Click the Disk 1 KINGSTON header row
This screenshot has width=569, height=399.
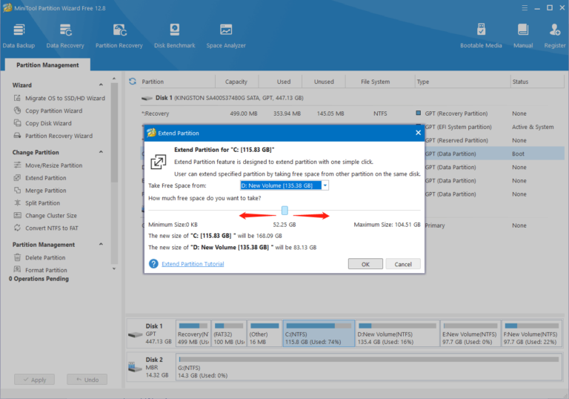tap(352, 98)
